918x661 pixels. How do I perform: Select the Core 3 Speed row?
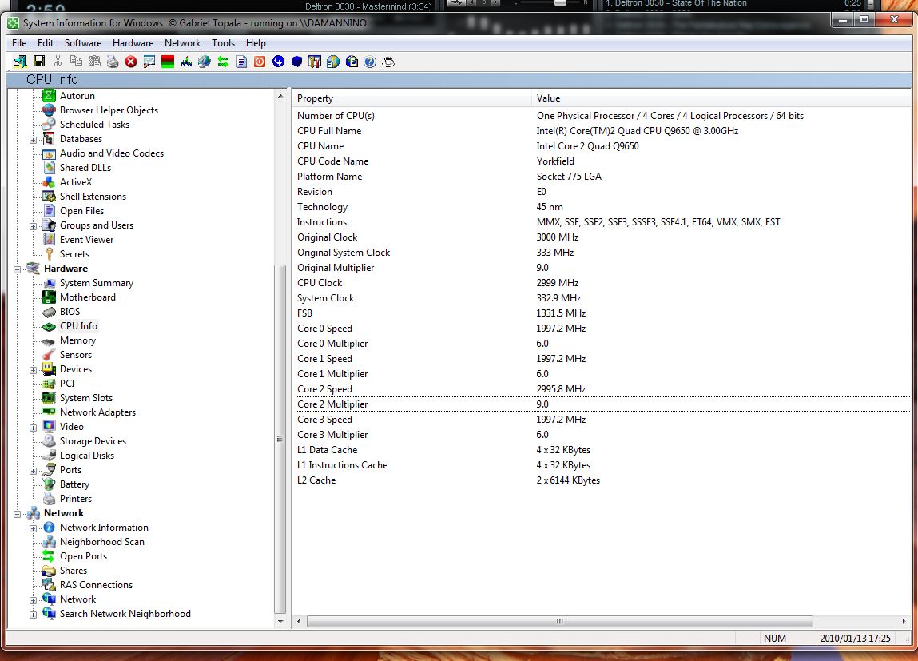click(603, 419)
